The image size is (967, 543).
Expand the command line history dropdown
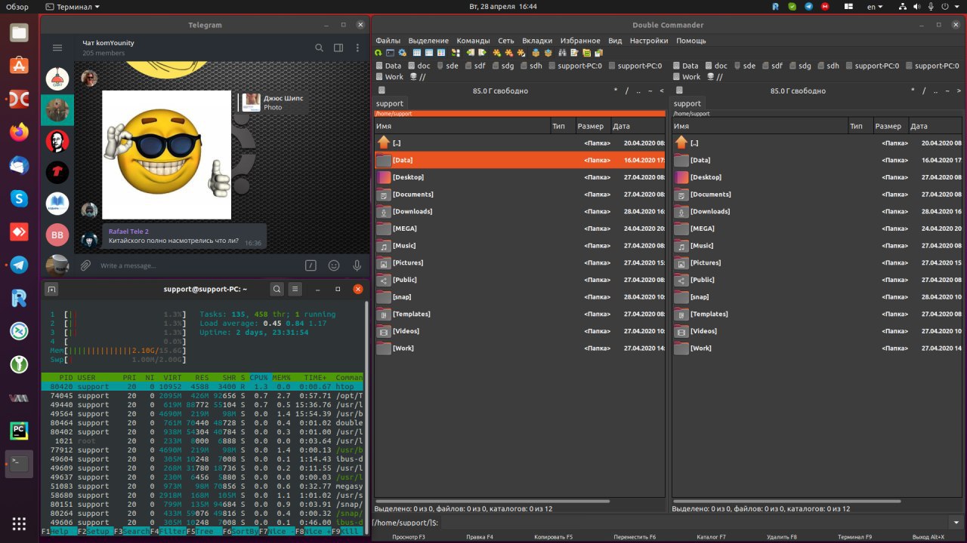[956, 523]
